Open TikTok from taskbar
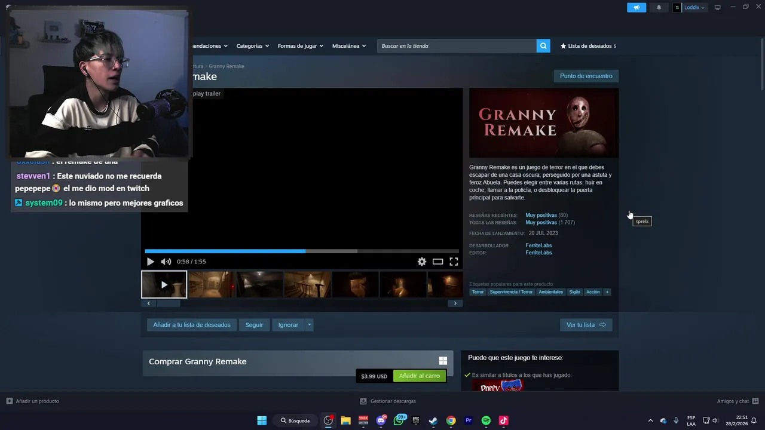Screen dimensions: 765x430 click(x=504, y=420)
